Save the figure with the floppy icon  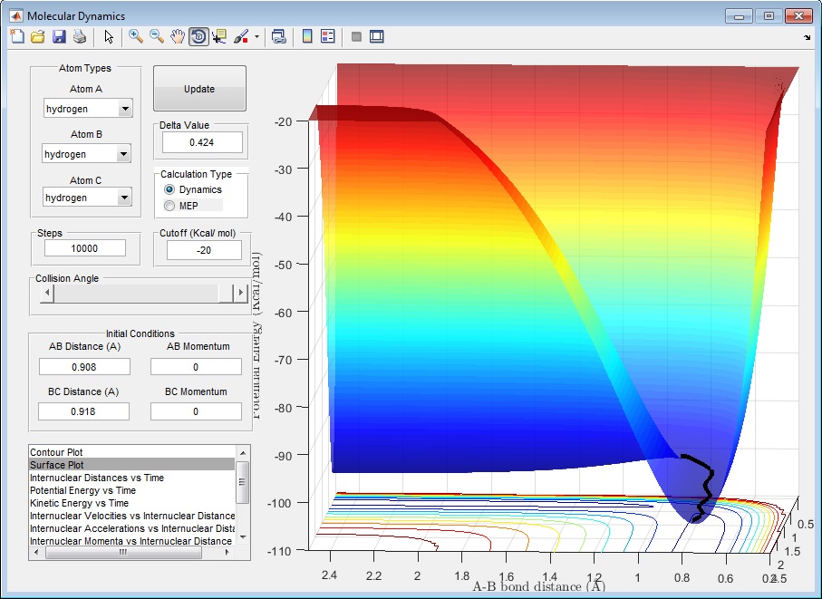(59, 37)
